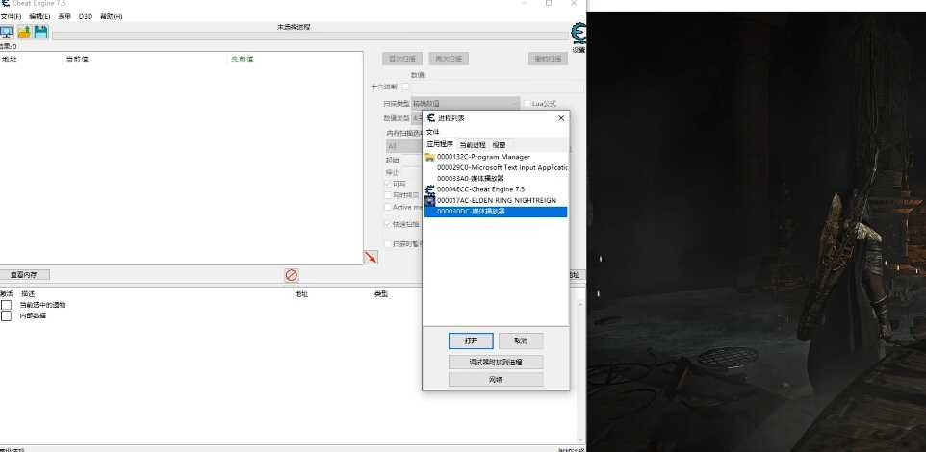Viewport: 926px width, 452px height.
Task: Click the 先前值 column header
Action: [243, 59]
